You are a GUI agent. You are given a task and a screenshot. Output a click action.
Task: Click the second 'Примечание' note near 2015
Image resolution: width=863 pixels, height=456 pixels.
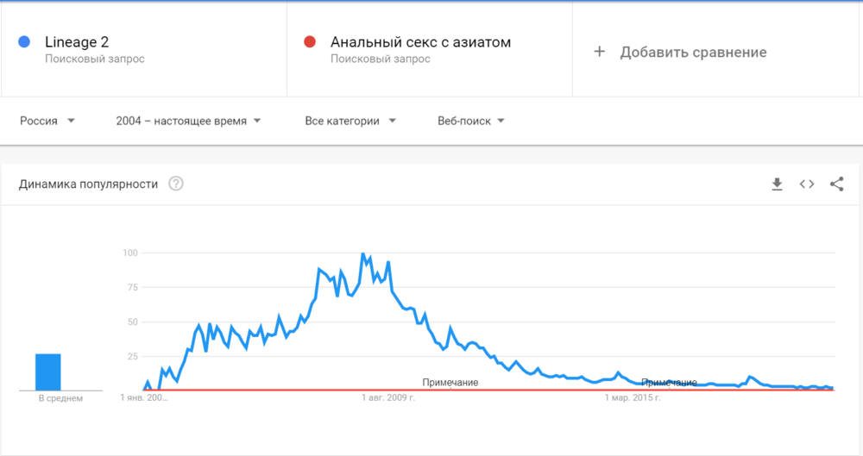(x=669, y=382)
